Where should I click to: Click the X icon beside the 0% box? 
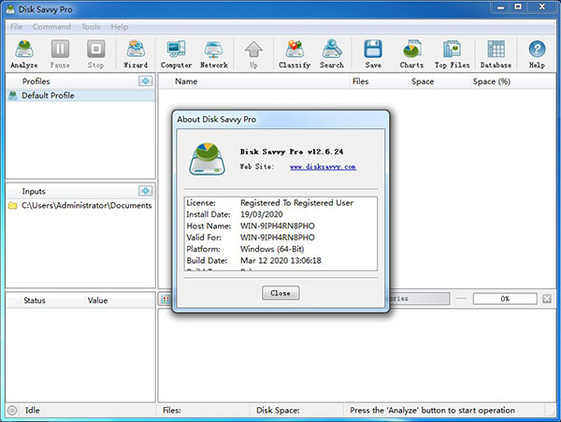[x=547, y=298]
